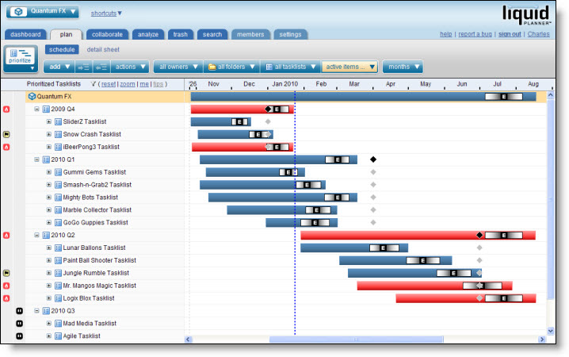Click the tasklist icon of Gummi Gems Tasklist
This screenshot has width=569, height=357.
pos(58,172)
